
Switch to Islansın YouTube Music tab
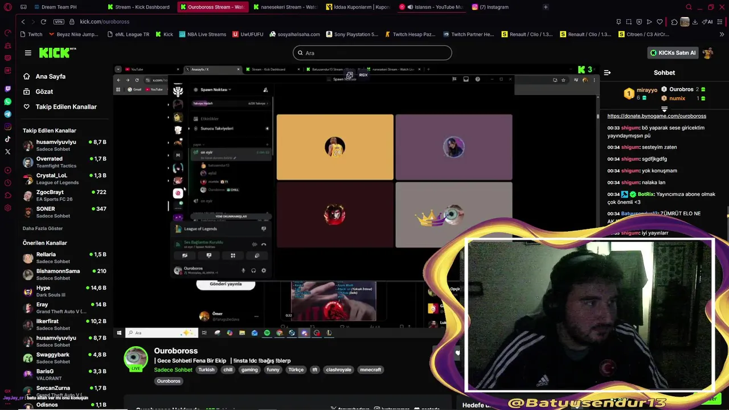click(x=431, y=7)
